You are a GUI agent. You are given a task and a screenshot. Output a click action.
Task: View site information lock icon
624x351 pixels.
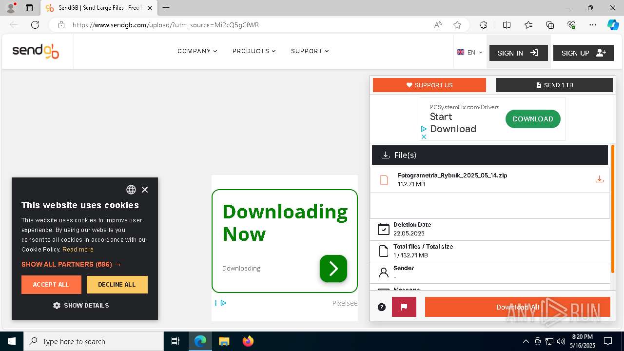click(61, 25)
